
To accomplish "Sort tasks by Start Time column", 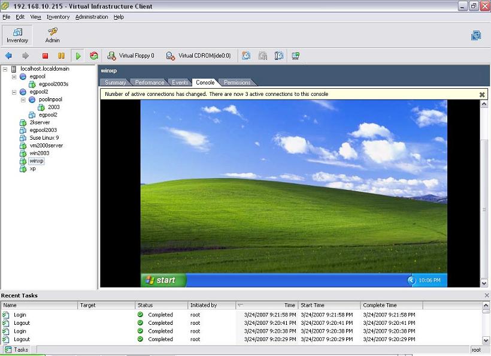I will [329, 305].
